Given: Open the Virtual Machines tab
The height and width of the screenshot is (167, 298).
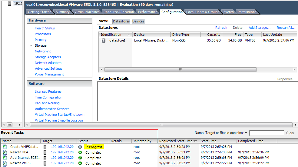Looking at the screenshot, I should [x=87, y=12].
